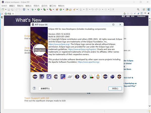Click the New file toolbar icon
This screenshot has width=151, height=113.
pos(3,10)
